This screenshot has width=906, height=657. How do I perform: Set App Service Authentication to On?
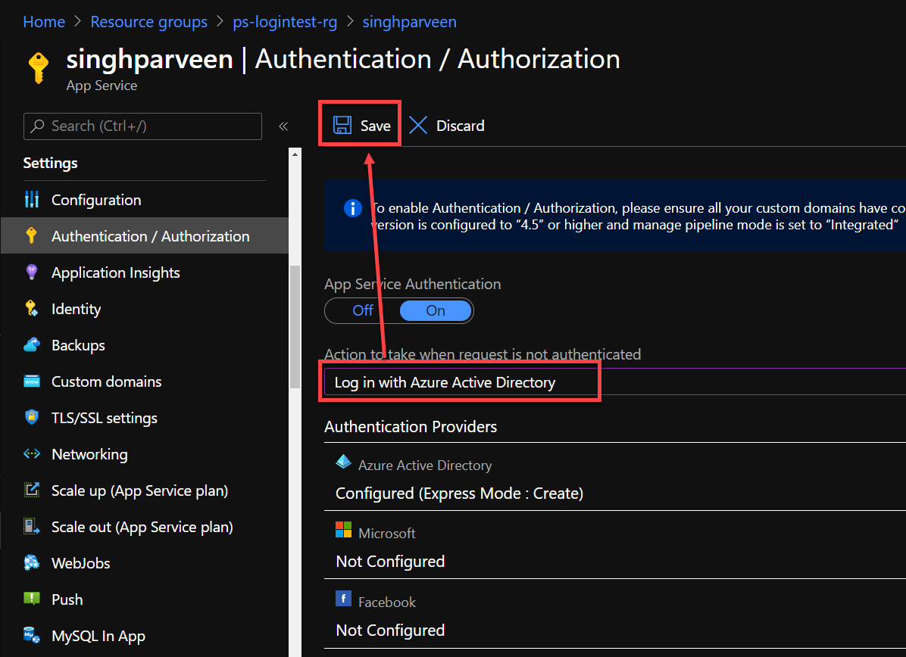tap(435, 310)
